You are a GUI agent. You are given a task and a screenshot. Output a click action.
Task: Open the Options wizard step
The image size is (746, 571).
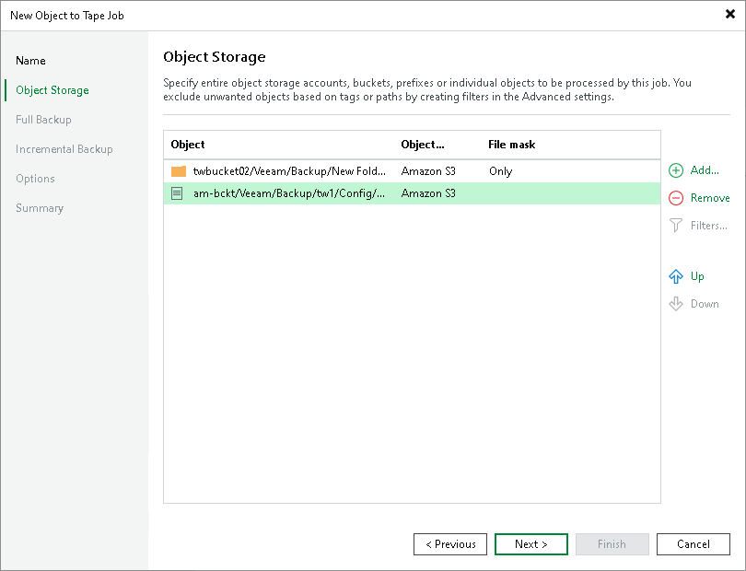35,179
